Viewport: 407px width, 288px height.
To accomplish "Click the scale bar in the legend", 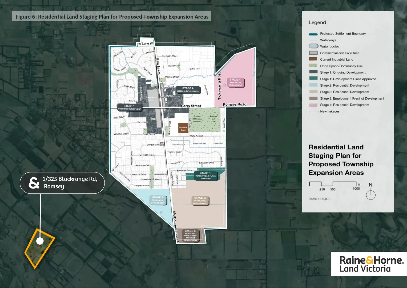I will tap(333, 184).
